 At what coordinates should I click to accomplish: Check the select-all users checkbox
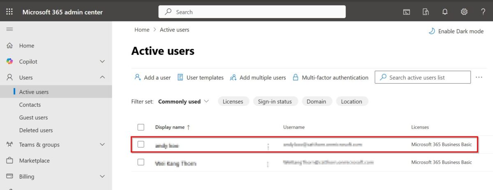141,127
